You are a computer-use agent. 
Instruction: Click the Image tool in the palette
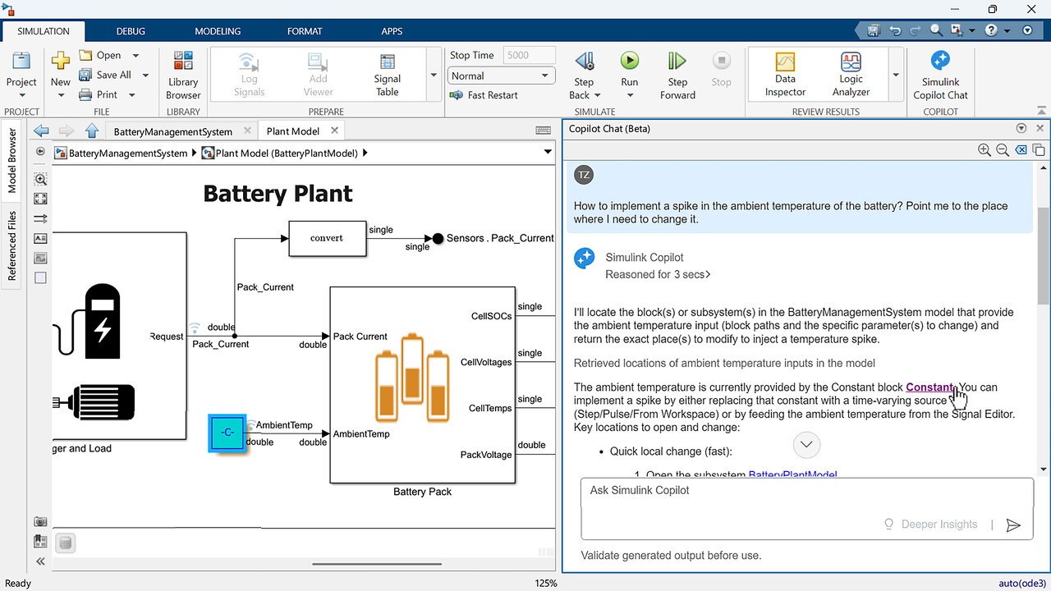click(x=41, y=258)
